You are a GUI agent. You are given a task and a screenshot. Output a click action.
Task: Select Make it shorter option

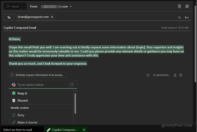click(x=41, y=122)
